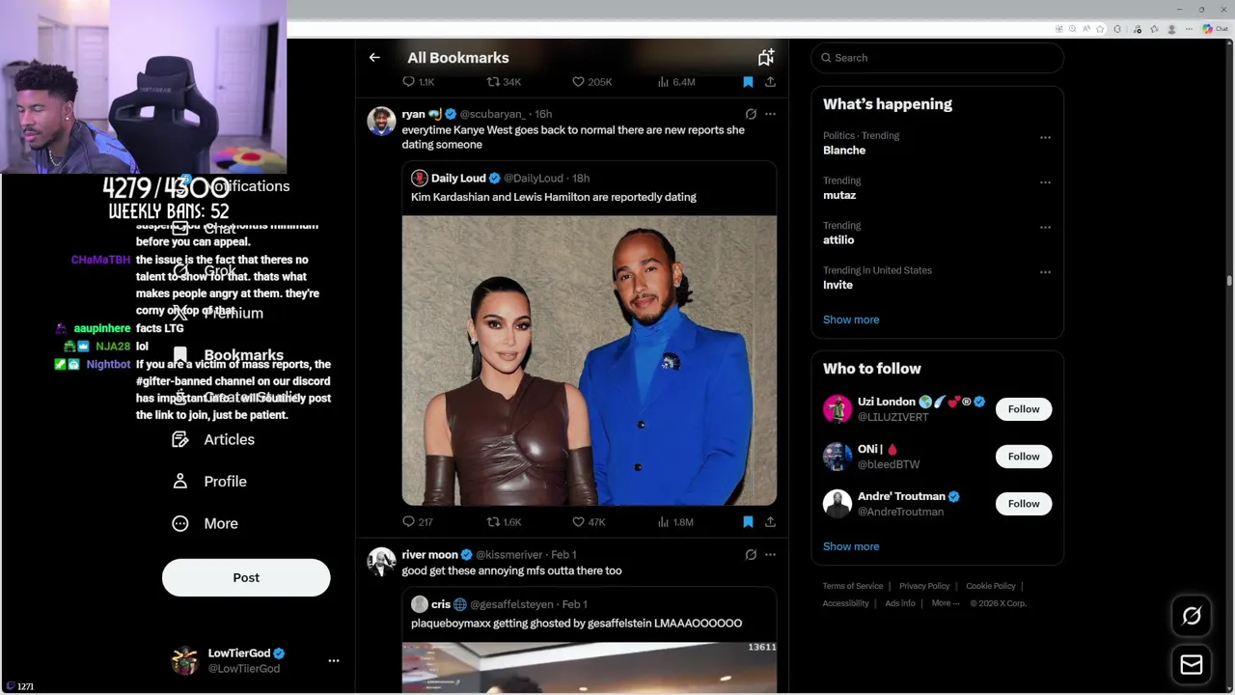Go back with the All Bookmarks arrow
Image resolution: width=1235 pixels, height=695 pixels.
[x=374, y=58]
